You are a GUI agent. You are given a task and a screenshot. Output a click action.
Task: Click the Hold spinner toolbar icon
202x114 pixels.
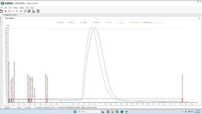click(9, 11)
